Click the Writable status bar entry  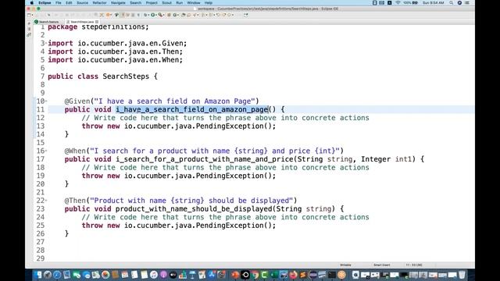345,265
